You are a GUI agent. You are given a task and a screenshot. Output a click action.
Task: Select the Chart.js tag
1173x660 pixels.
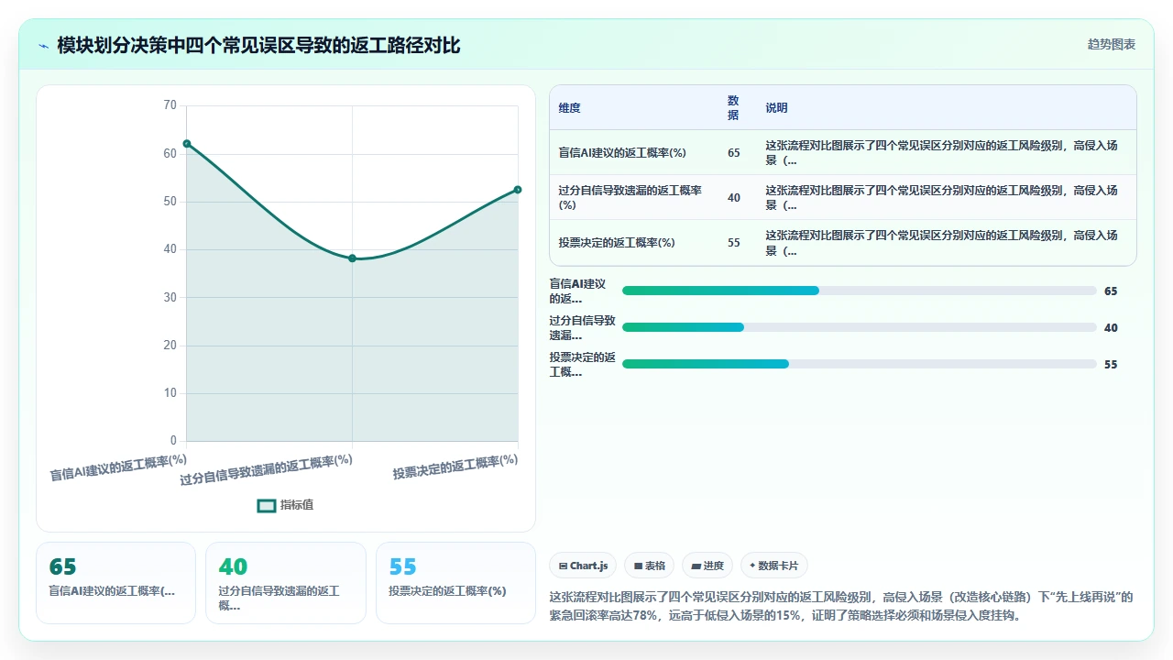click(584, 566)
